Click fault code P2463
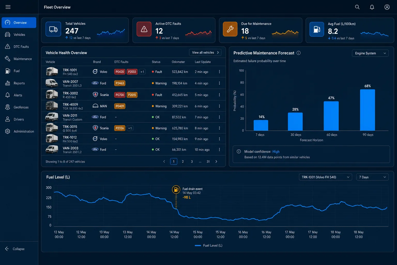This screenshot has height=265, width=397. pos(120,83)
